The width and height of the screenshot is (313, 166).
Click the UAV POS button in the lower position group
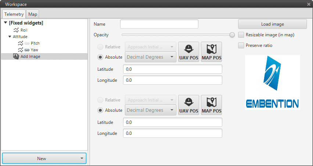188,105
